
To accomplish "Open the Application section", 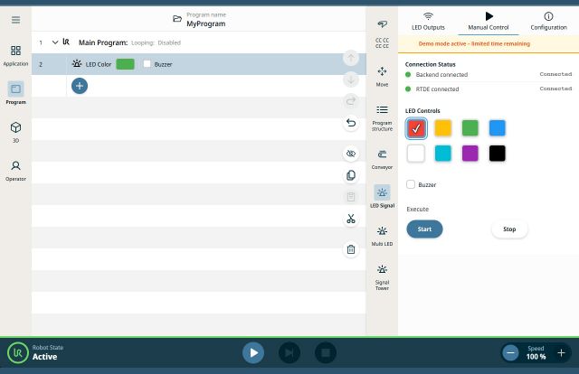I will click(15, 55).
